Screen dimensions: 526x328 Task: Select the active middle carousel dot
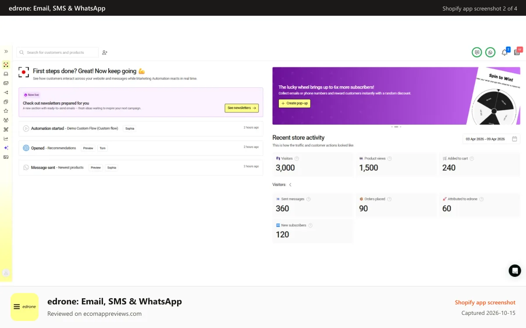point(396,127)
